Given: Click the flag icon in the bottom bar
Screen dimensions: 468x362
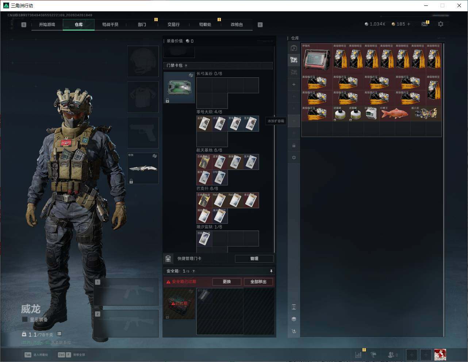Looking at the screenshot, I should 373,355.
